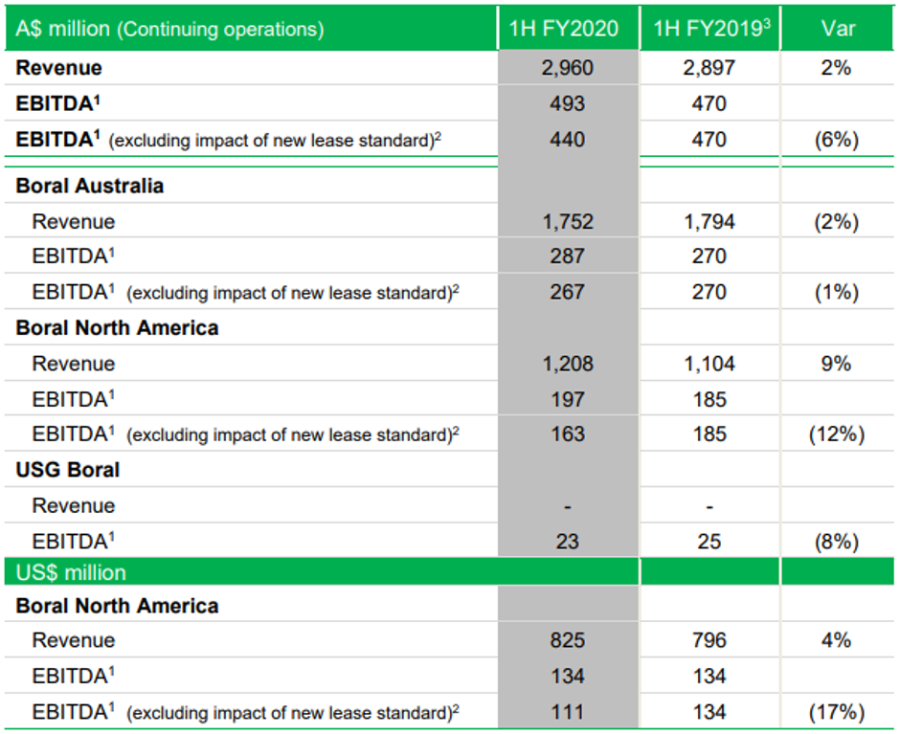Click the 'Revenue' label under USG Boral
900x734 pixels.
74,505
